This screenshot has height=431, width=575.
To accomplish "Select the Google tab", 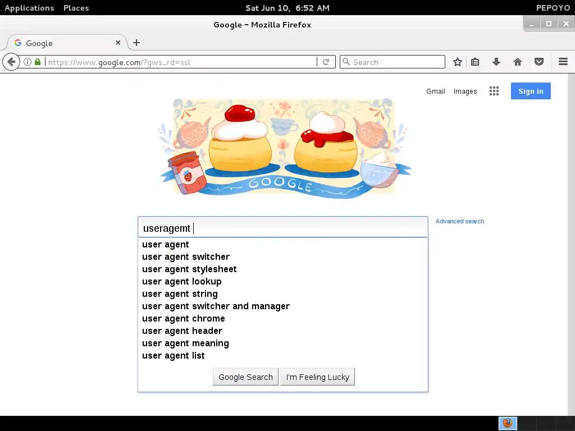I will tap(66, 43).
